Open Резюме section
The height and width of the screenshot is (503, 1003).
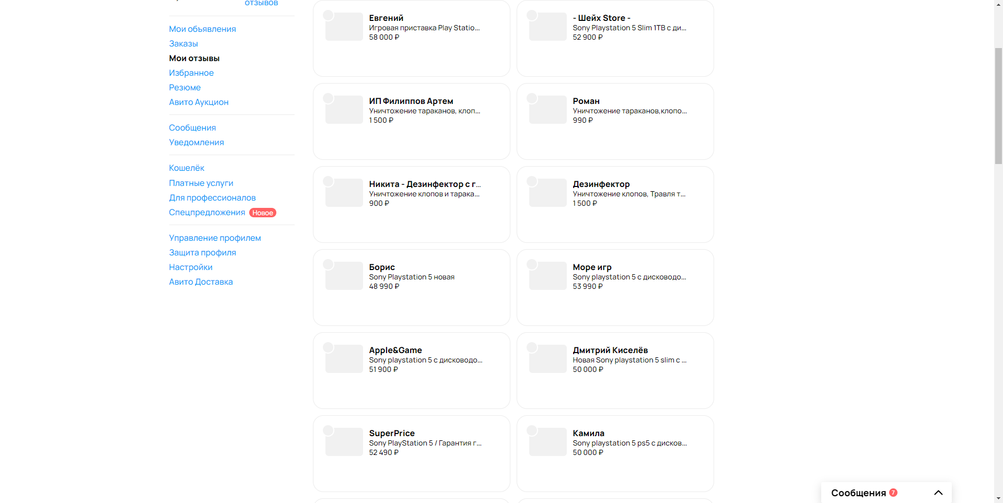point(184,87)
